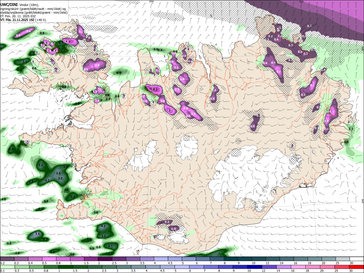Click the light grey 25 snow legend swatch
The height and width of the screenshot is (273, 364).
click(x=342, y=259)
